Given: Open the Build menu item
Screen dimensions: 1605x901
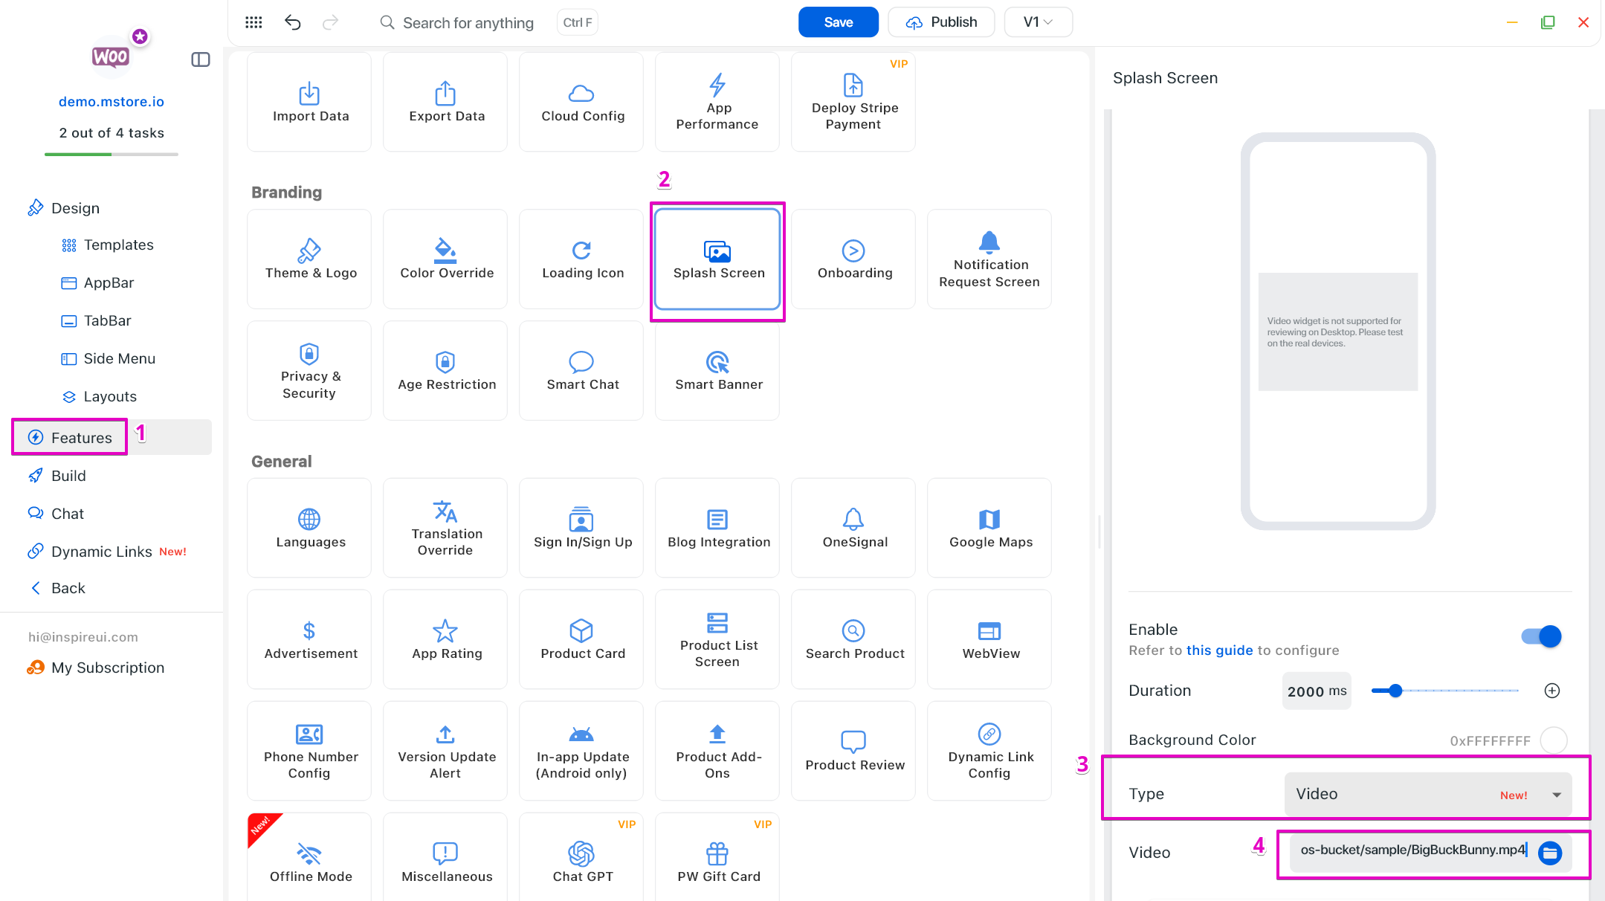Looking at the screenshot, I should tap(68, 476).
